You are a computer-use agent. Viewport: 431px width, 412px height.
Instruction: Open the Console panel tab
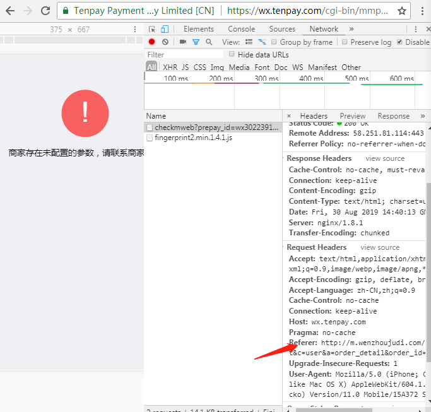pyautogui.click(x=241, y=29)
